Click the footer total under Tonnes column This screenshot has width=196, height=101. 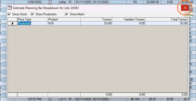(x=96, y=95)
